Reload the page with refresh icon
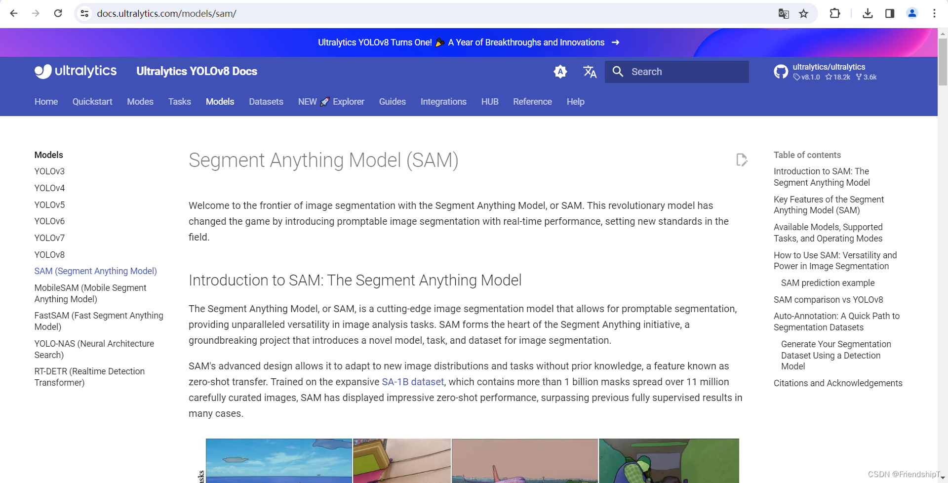948x483 pixels. pyautogui.click(x=58, y=13)
